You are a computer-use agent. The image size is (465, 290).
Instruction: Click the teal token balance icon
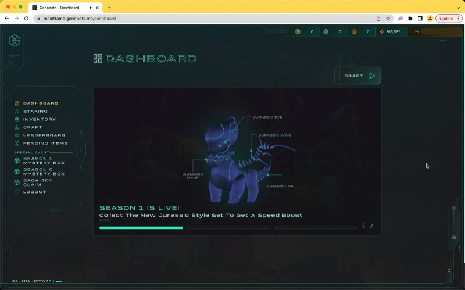[326, 32]
